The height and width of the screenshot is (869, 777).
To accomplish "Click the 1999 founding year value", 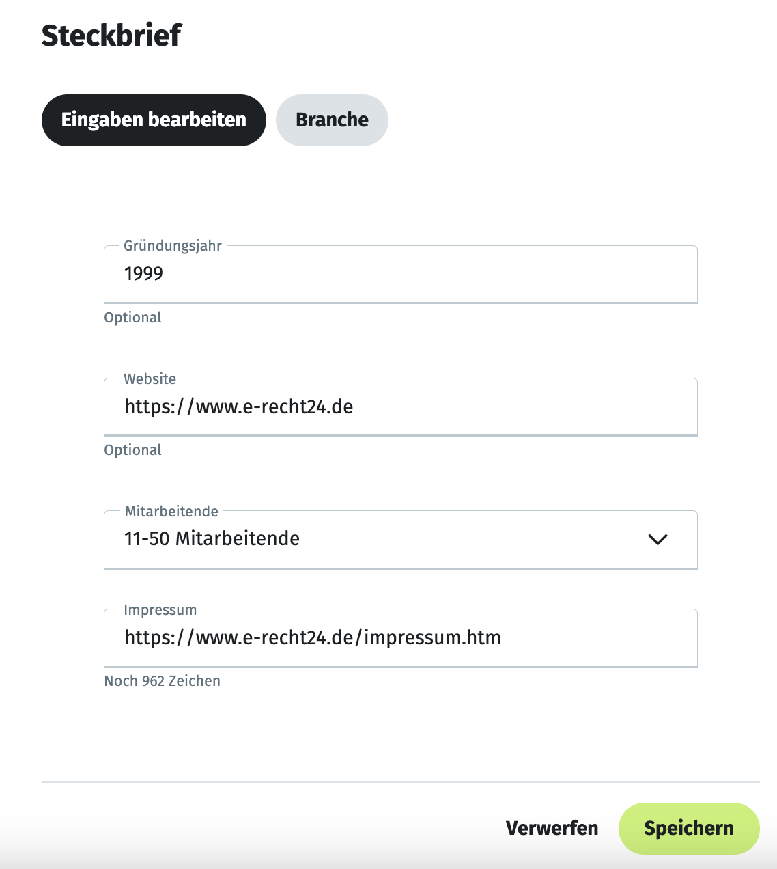I will 144,274.
